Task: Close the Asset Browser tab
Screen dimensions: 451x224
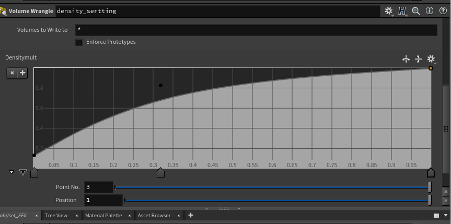Action: [178, 215]
